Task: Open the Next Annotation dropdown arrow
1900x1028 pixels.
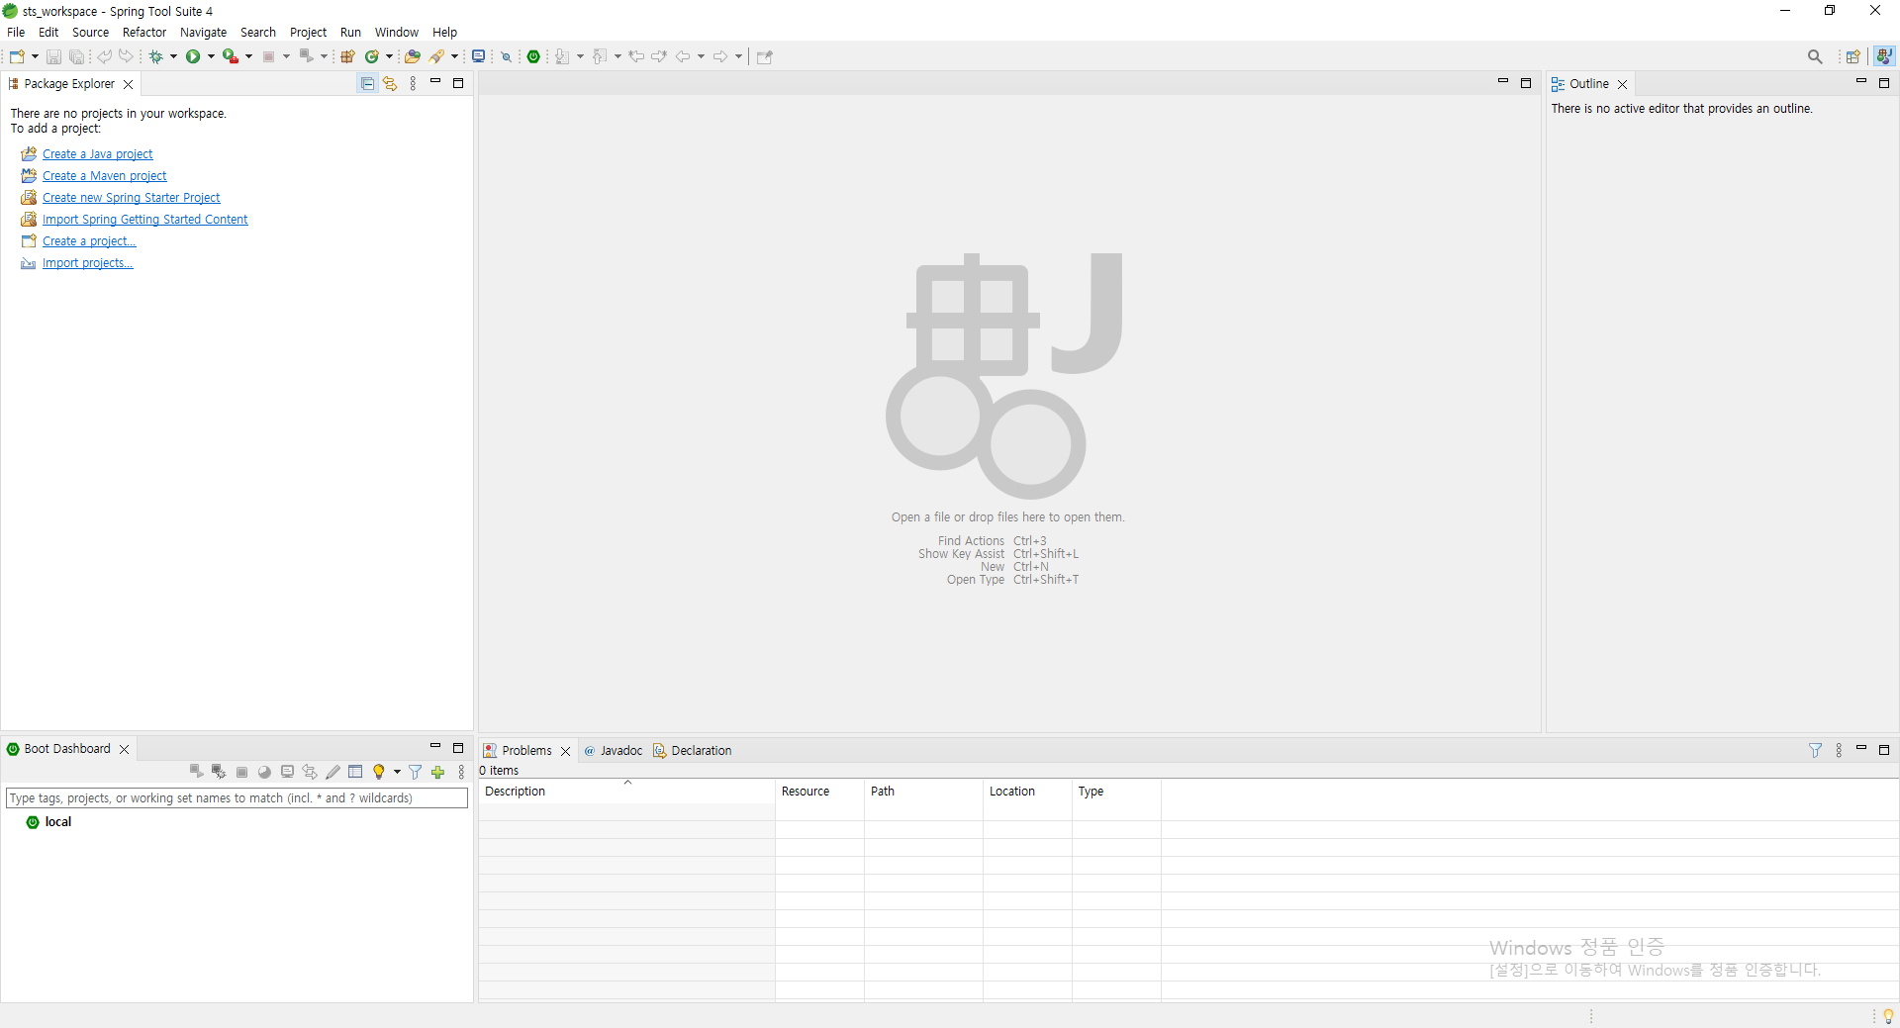Action: 580,56
